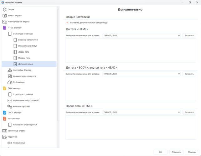
Task: Click the Публикация cloud icon
Action: (10, 82)
